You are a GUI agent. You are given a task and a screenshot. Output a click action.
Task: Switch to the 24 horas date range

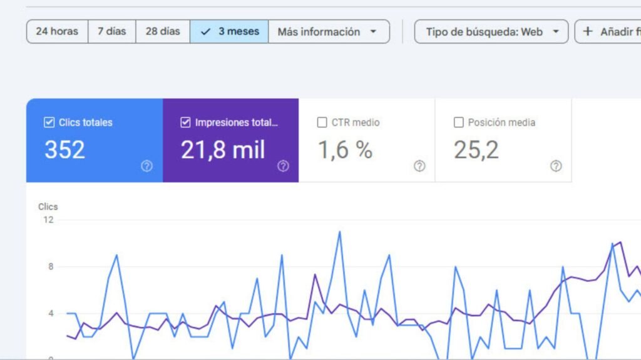point(56,31)
